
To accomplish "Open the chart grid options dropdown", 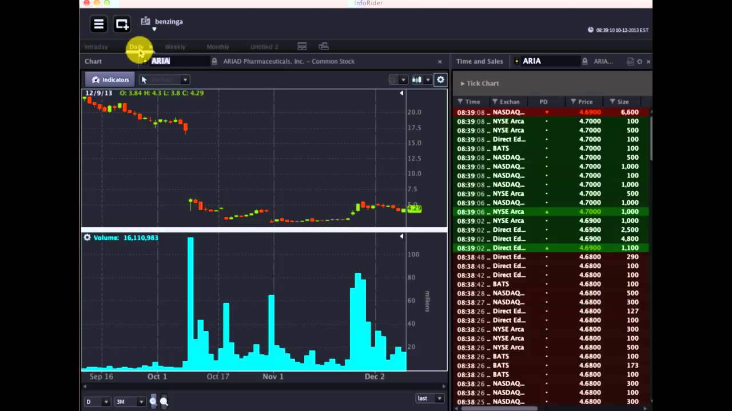I will click(398, 80).
